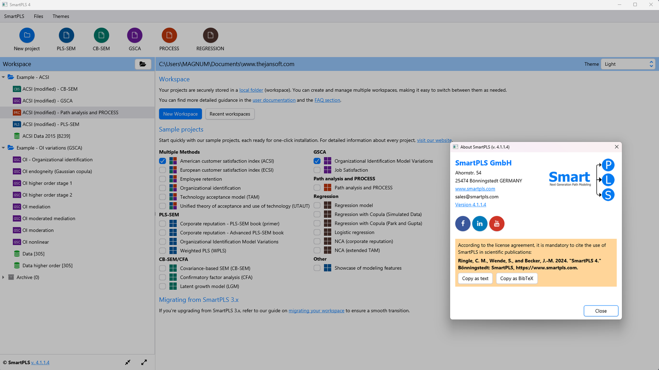Screen dimensions: 659x370
Task: Open SmartPLS LinkedIn page icon
Action: click(480, 223)
